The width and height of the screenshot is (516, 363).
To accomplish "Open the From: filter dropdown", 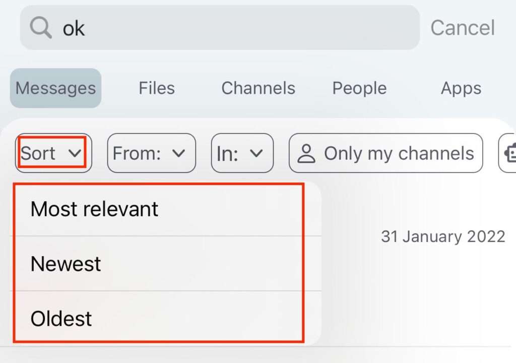I will coord(151,153).
